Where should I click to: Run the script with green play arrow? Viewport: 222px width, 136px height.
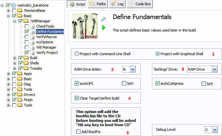pos(104,27)
